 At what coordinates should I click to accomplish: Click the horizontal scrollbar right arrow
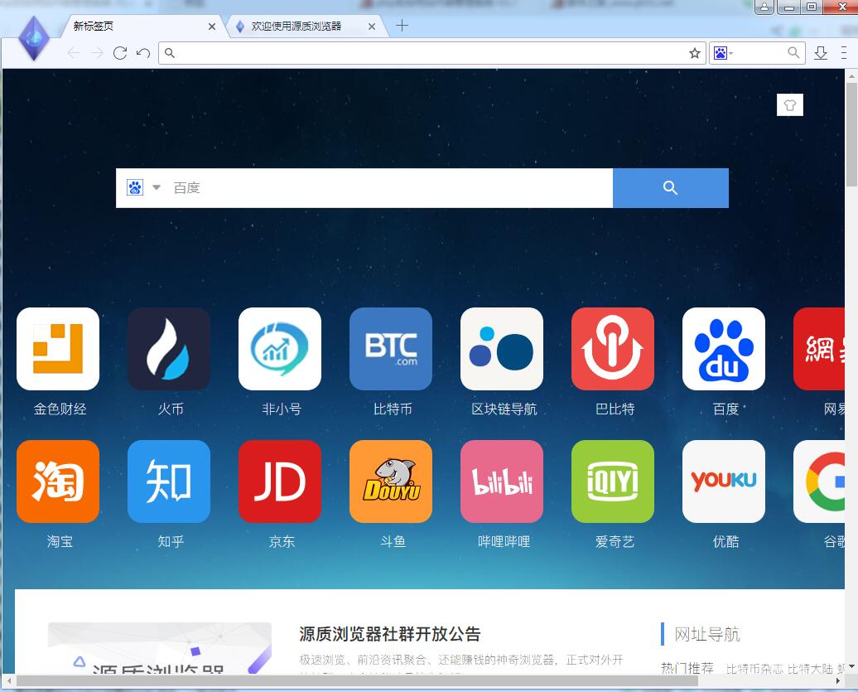[x=838, y=681]
